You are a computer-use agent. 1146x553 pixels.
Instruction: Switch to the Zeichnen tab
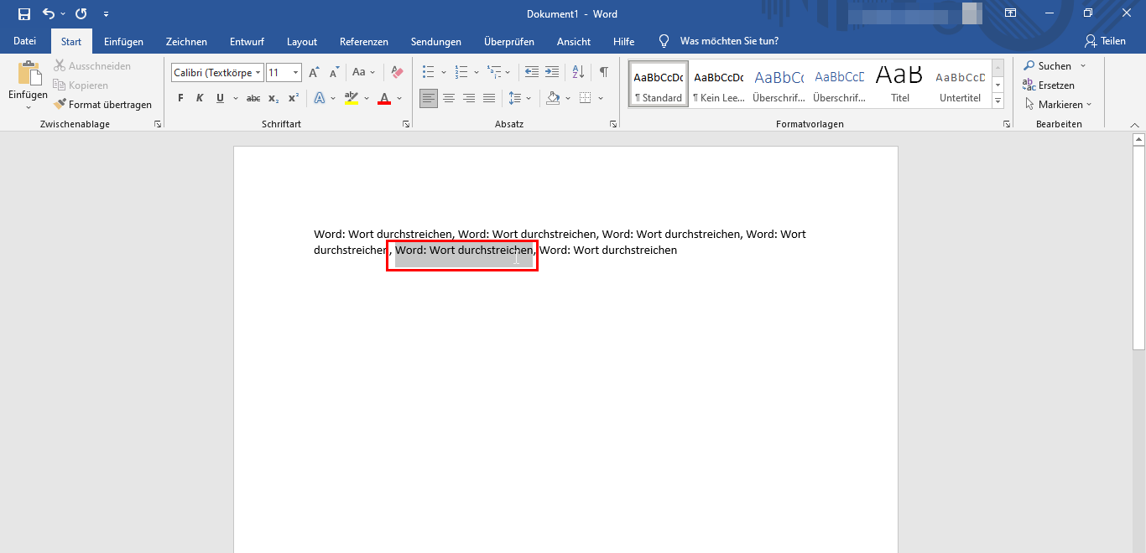186,42
